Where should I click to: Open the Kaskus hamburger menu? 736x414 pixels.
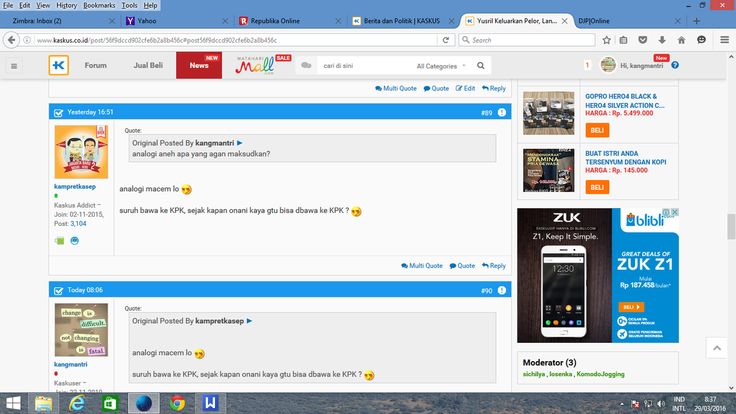point(14,66)
